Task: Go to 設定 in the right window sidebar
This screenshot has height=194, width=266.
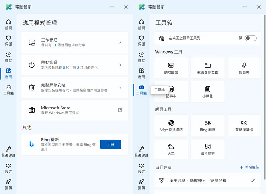Action: (142, 168)
